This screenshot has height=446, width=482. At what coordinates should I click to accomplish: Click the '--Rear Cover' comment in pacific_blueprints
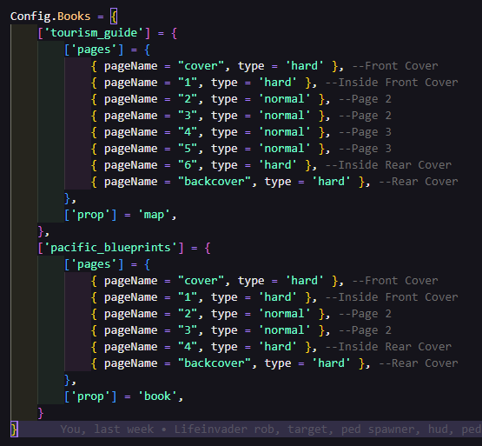(419, 363)
